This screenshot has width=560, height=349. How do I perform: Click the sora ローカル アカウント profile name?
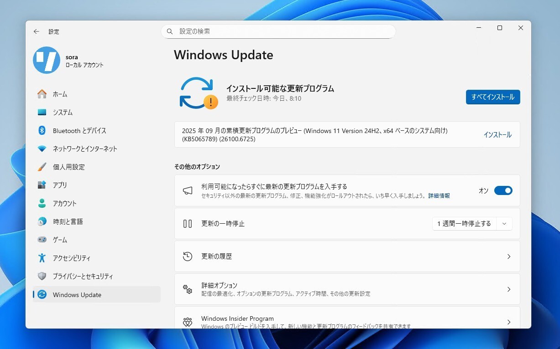(x=84, y=61)
